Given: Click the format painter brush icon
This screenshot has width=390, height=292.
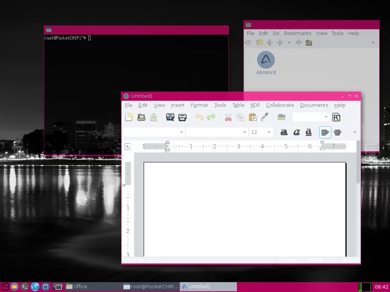Looking at the screenshot, I should coord(265,117).
